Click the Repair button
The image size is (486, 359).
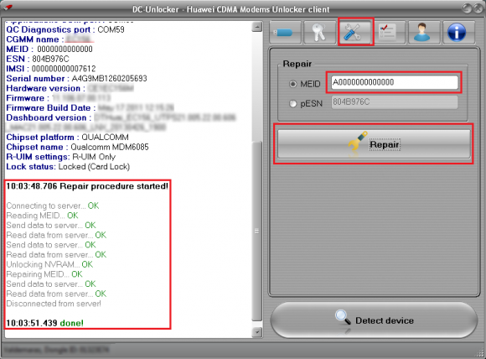[374, 144]
